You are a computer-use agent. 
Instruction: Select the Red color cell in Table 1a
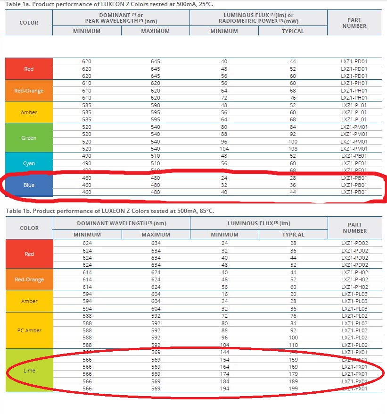pos(29,69)
